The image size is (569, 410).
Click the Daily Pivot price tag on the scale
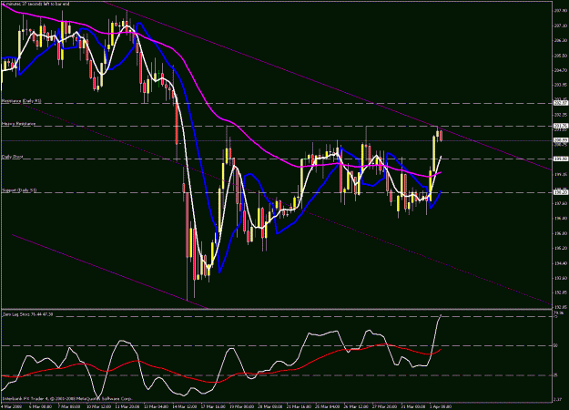click(561, 159)
